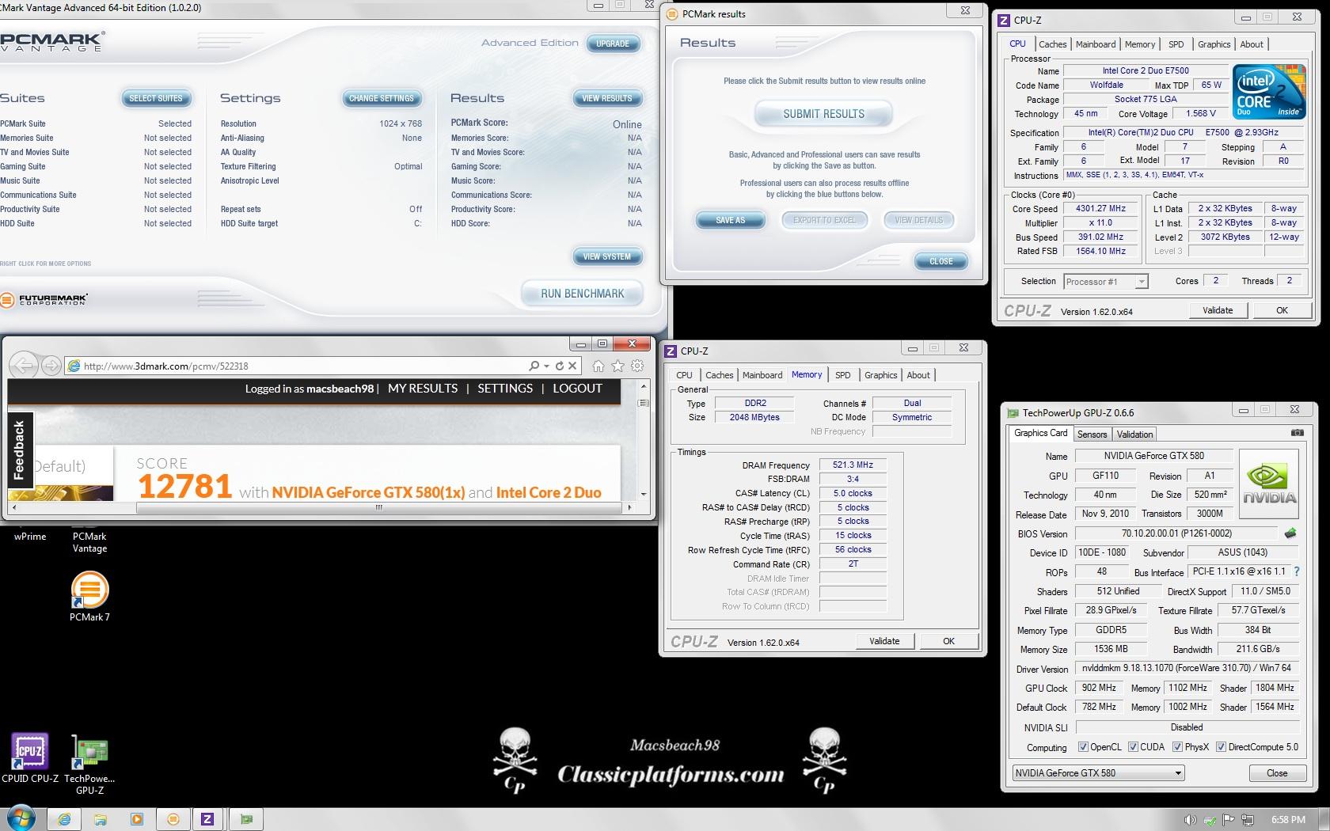Go back in the browser window
This screenshot has height=831, width=1330.
(x=25, y=366)
